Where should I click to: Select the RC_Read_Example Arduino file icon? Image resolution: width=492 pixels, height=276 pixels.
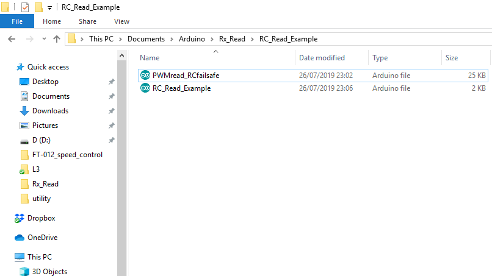pos(145,88)
